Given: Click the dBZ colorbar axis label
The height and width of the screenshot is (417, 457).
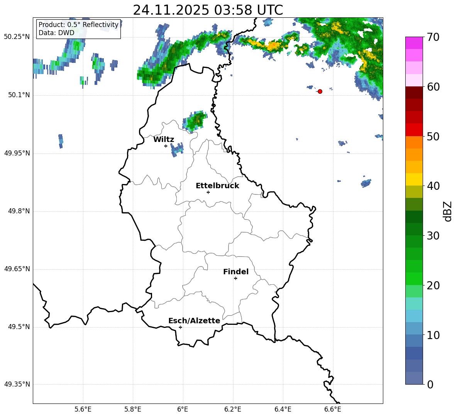Looking at the screenshot, I should (x=447, y=211).
